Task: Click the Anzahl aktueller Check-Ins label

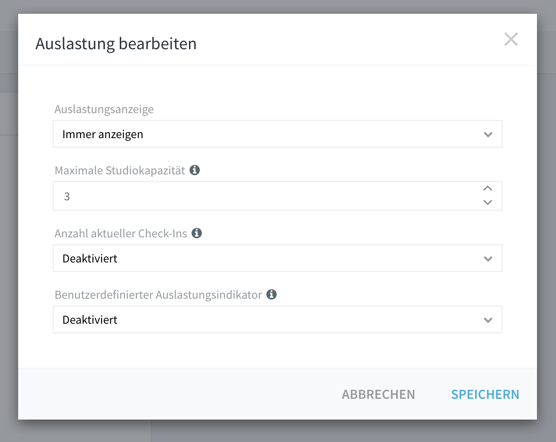Action: pyautogui.click(x=121, y=234)
